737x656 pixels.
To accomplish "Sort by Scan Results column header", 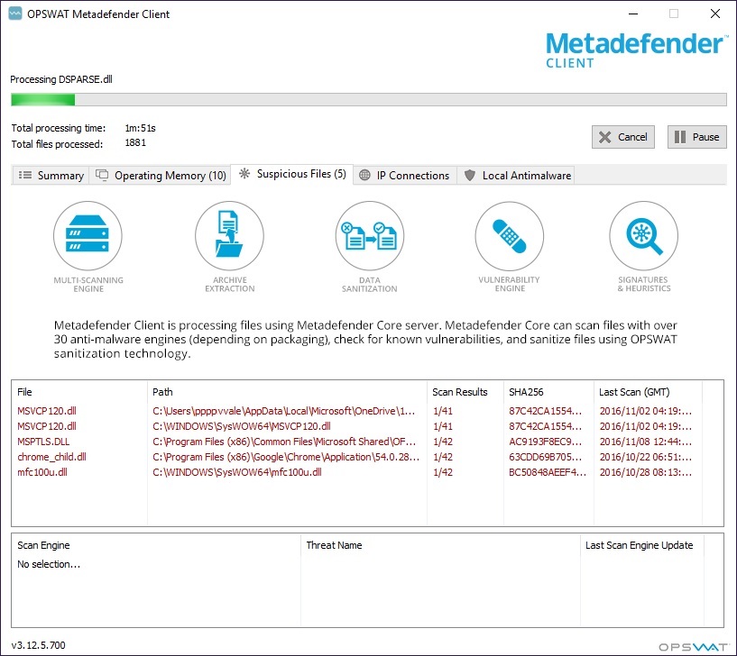I will (465, 392).
